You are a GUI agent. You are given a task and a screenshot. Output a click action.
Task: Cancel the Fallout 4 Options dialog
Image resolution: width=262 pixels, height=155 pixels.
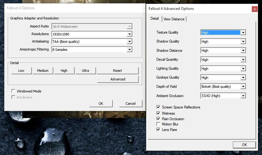coord(131,104)
